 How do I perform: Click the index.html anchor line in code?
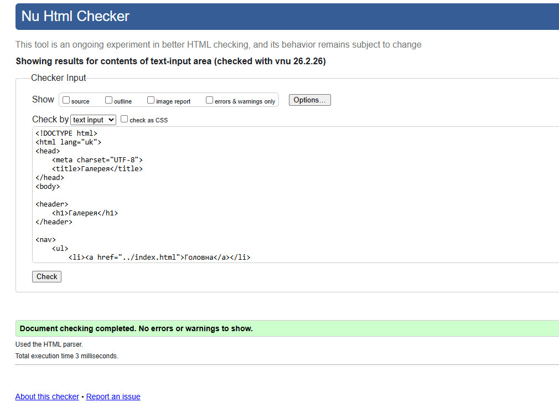coord(159,257)
